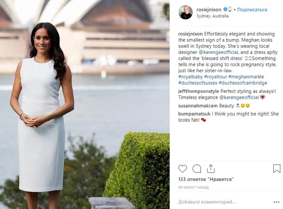Open the #meghanmarkle hashtag

pos(246,77)
